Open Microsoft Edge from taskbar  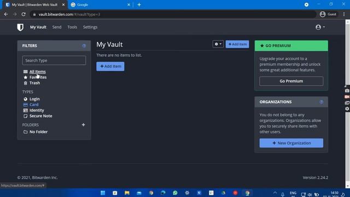(163, 193)
